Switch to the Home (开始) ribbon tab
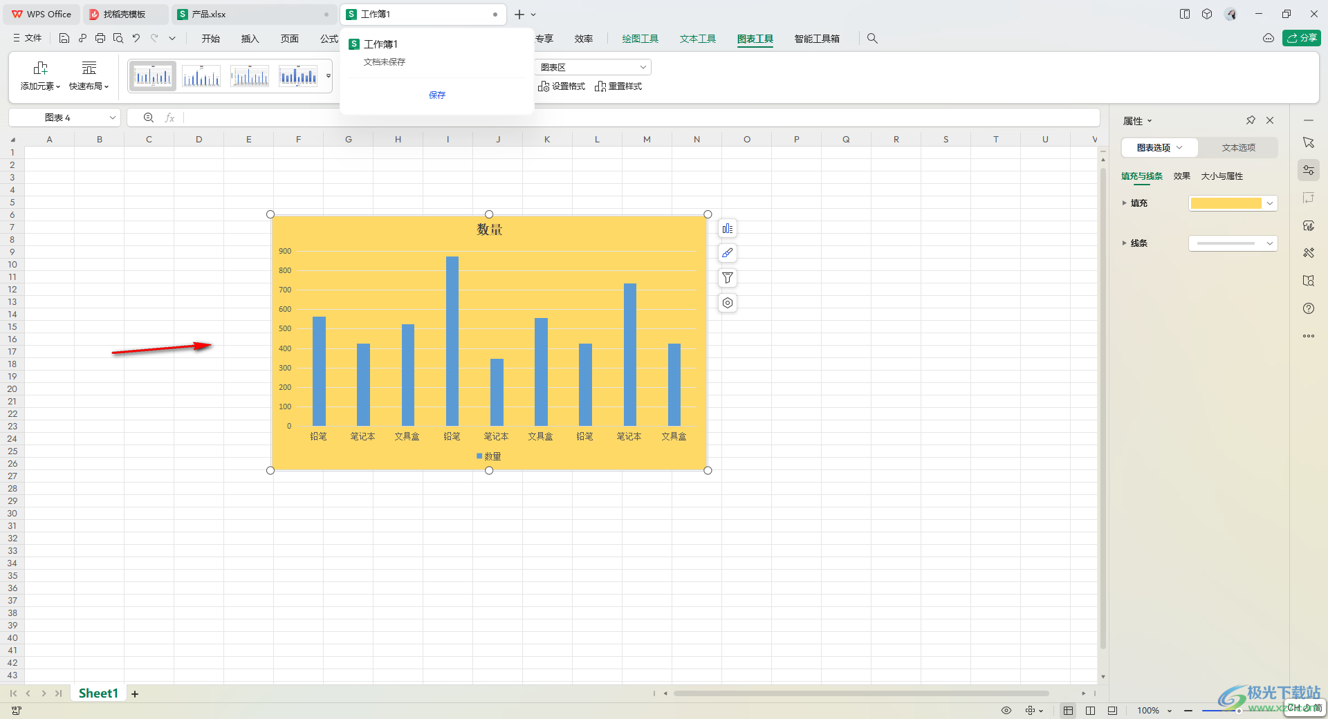 pos(211,39)
